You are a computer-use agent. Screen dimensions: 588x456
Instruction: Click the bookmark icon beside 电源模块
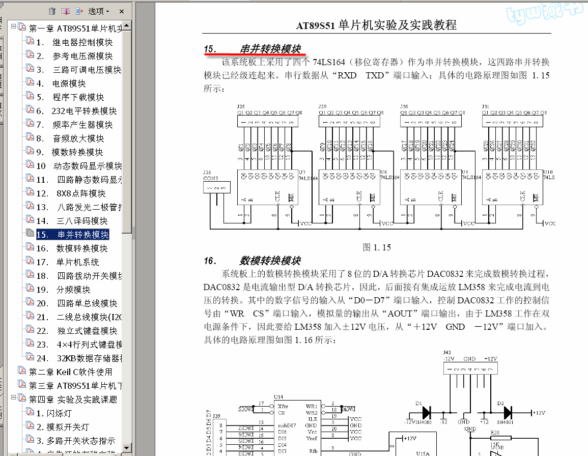[x=30, y=82]
